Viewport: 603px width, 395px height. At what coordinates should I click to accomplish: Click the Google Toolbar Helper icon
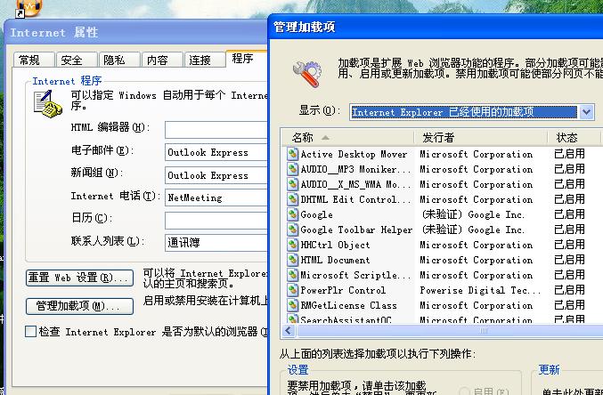click(x=292, y=230)
